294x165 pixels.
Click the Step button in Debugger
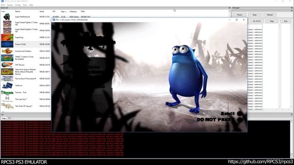pos(271,21)
